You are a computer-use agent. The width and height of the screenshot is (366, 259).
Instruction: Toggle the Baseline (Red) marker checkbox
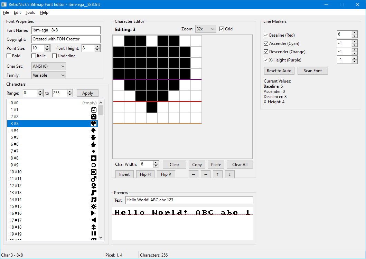pos(266,35)
